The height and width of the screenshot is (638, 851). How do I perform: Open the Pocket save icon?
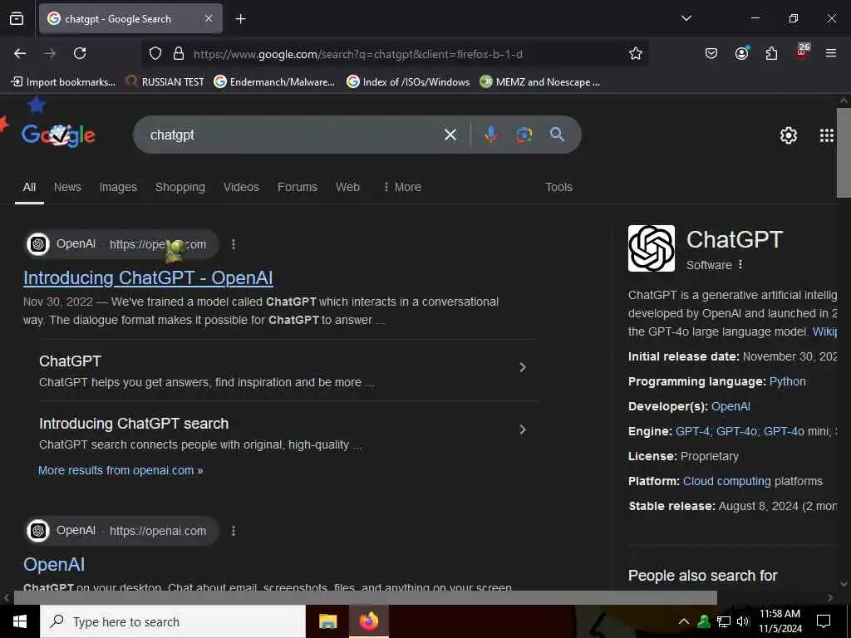(x=711, y=53)
